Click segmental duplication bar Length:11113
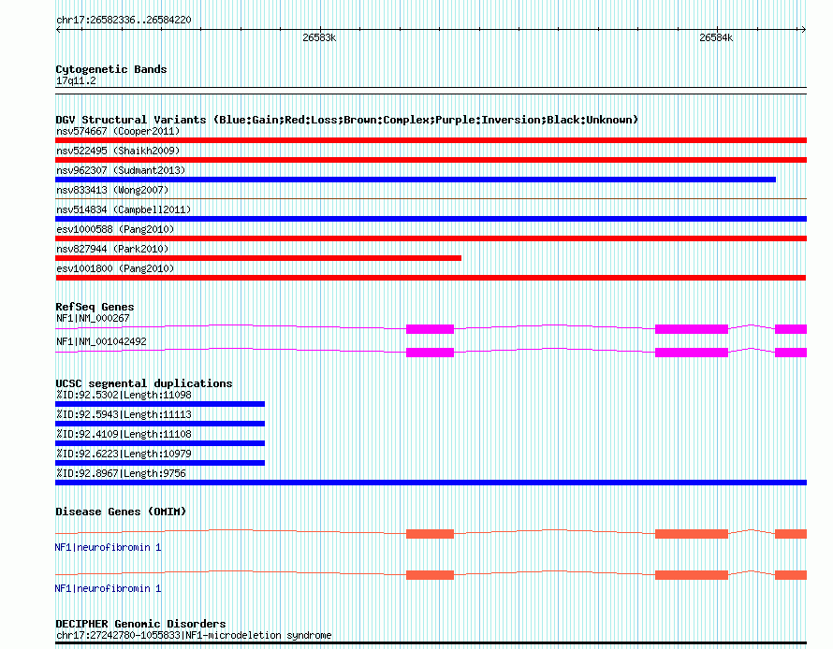Screen dimensions: 833x649 tap(160, 424)
